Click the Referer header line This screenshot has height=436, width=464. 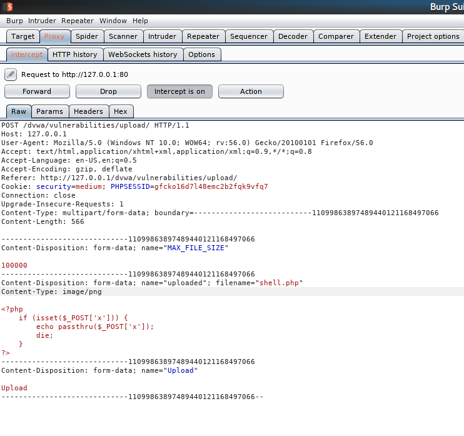click(119, 178)
